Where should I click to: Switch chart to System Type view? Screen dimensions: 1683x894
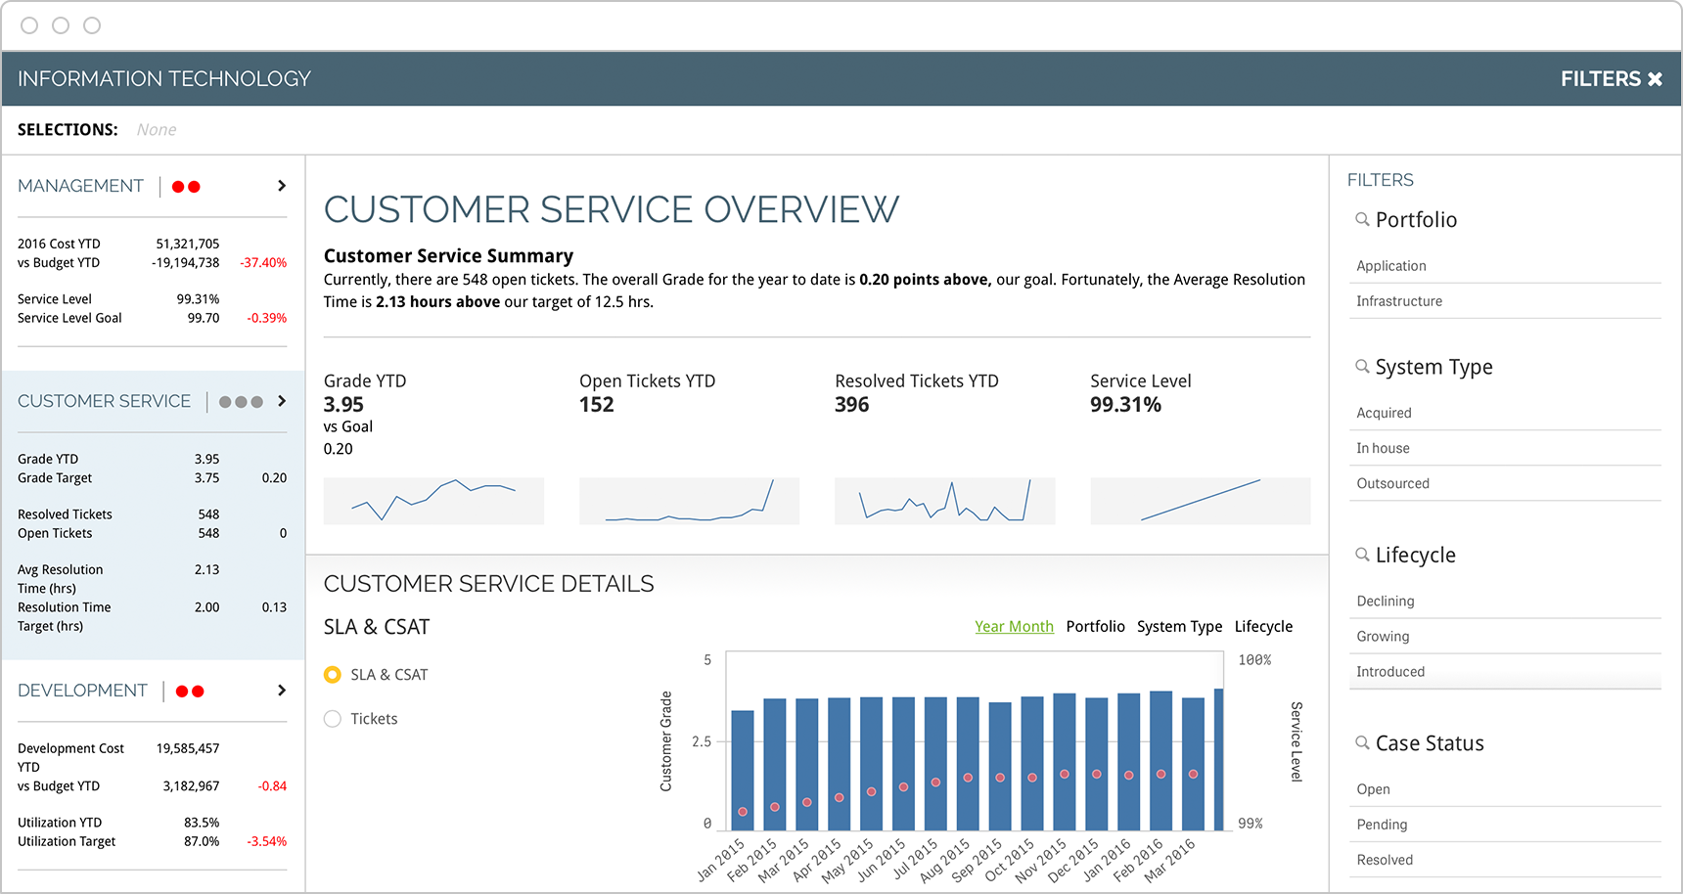(1179, 627)
